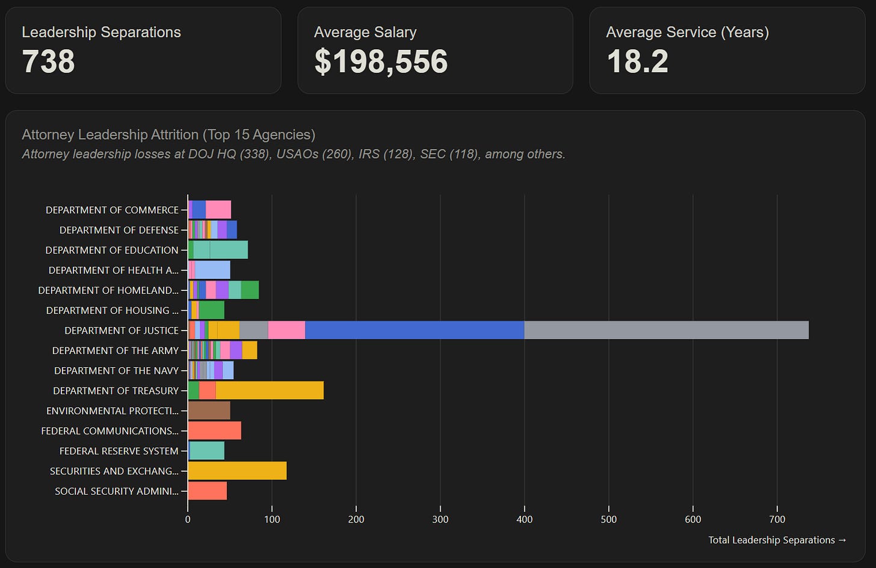Image resolution: width=876 pixels, height=568 pixels.
Task: Click the pink Department of Commerce segment
Action: (218, 210)
